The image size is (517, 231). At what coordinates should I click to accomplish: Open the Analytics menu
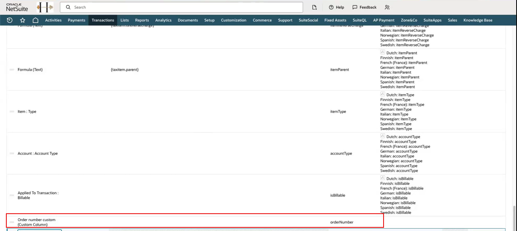[163, 20]
